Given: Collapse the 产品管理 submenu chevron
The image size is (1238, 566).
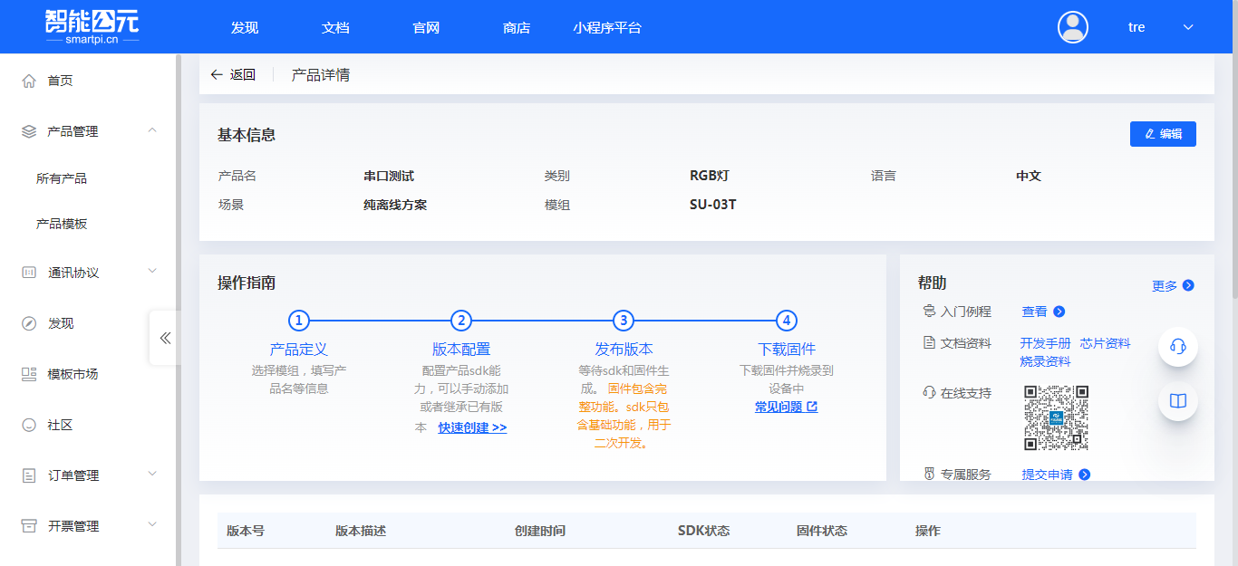Looking at the screenshot, I should [x=151, y=130].
